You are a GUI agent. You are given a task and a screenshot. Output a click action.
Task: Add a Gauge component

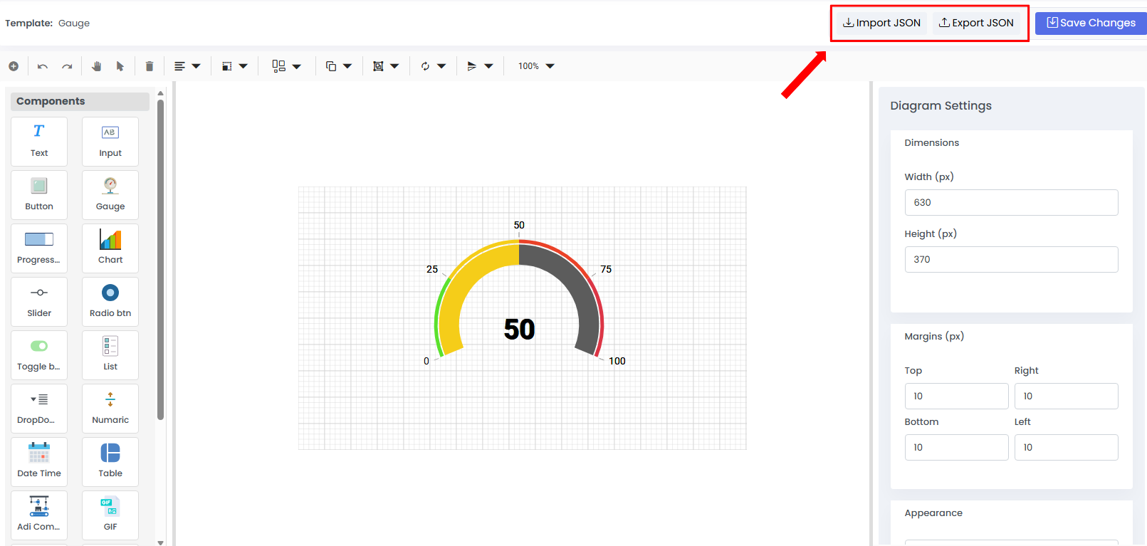click(110, 194)
